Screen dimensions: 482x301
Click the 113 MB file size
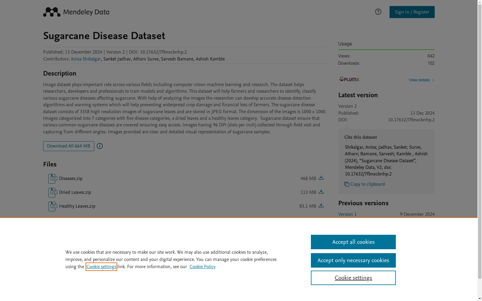coord(308,192)
